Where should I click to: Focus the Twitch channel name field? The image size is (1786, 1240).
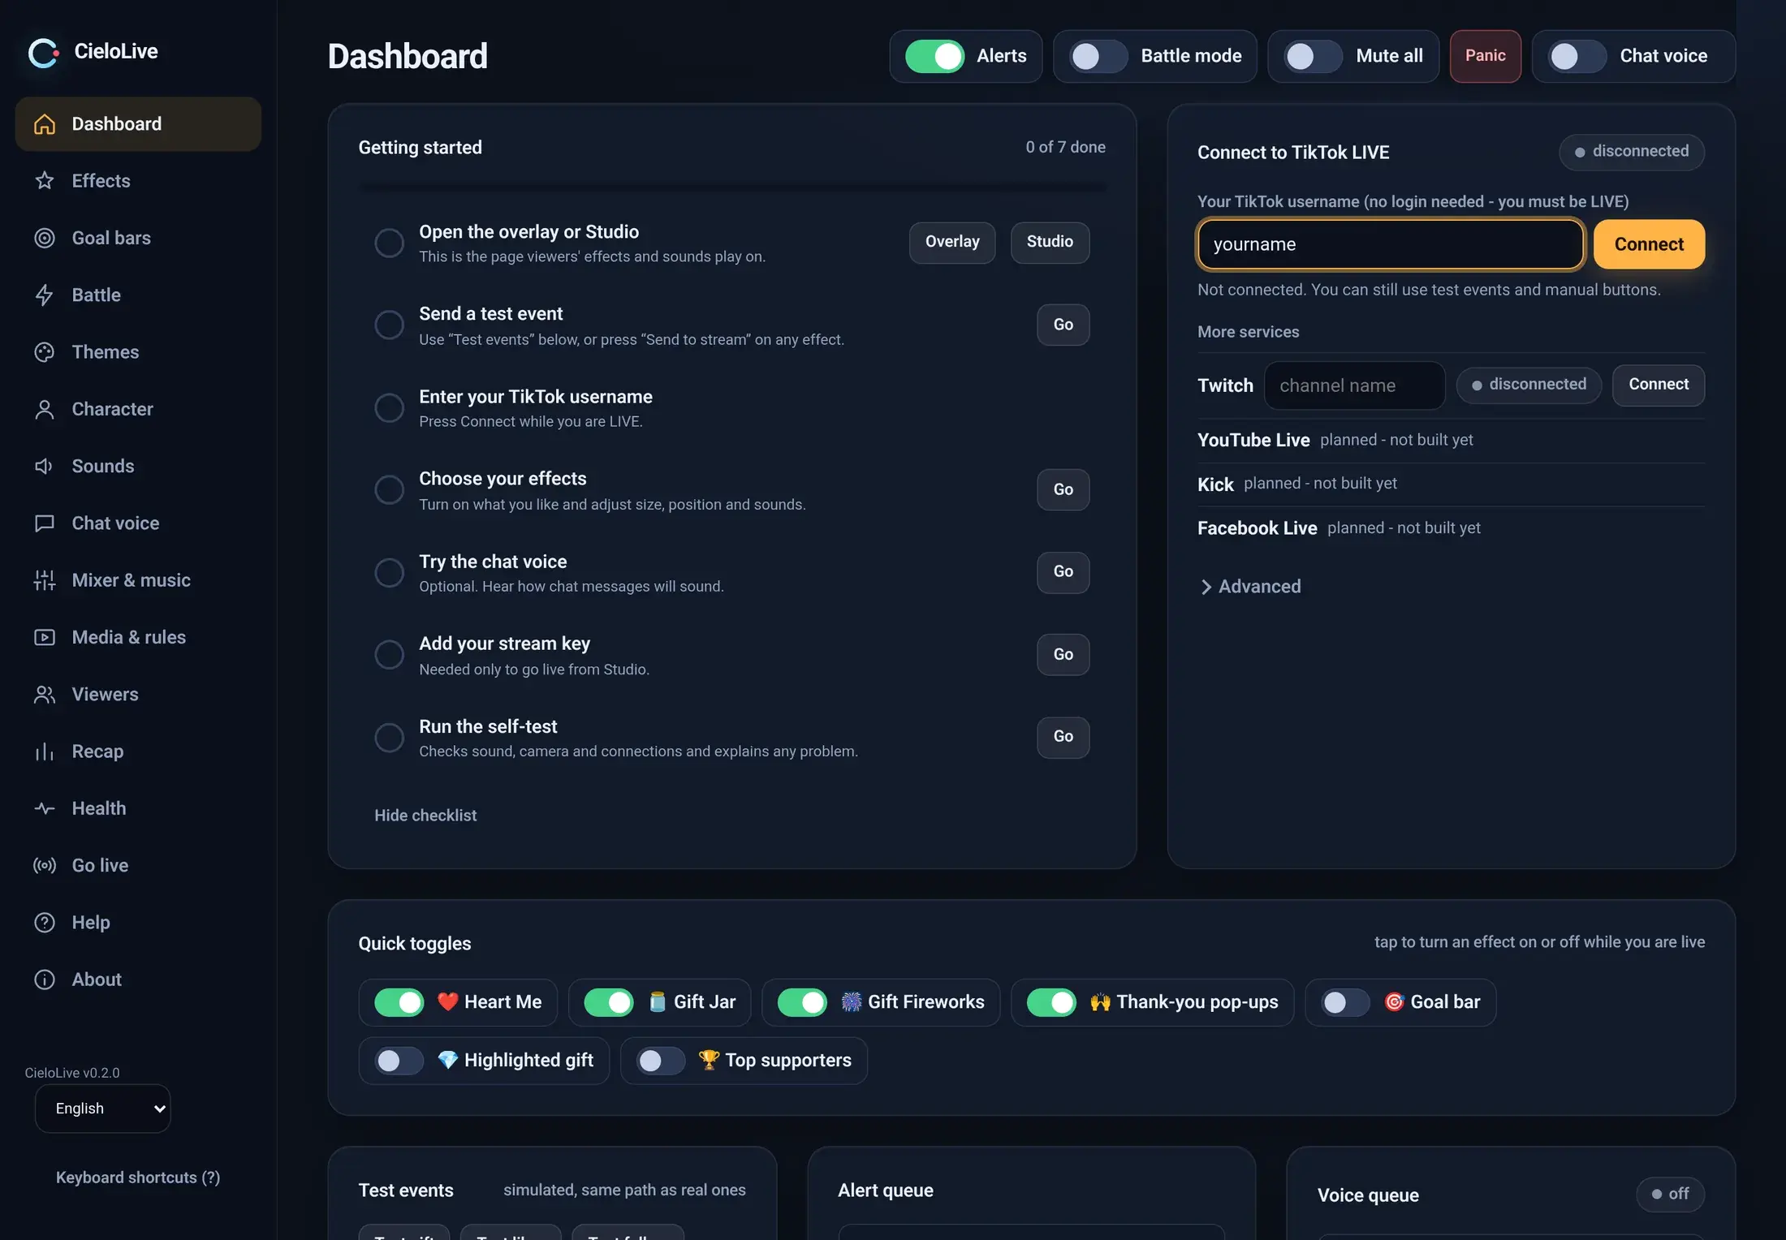coord(1354,385)
